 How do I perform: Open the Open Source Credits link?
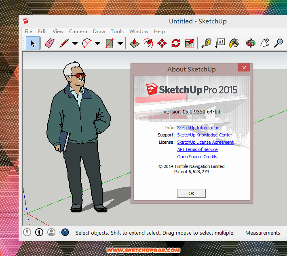click(x=197, y=157)
